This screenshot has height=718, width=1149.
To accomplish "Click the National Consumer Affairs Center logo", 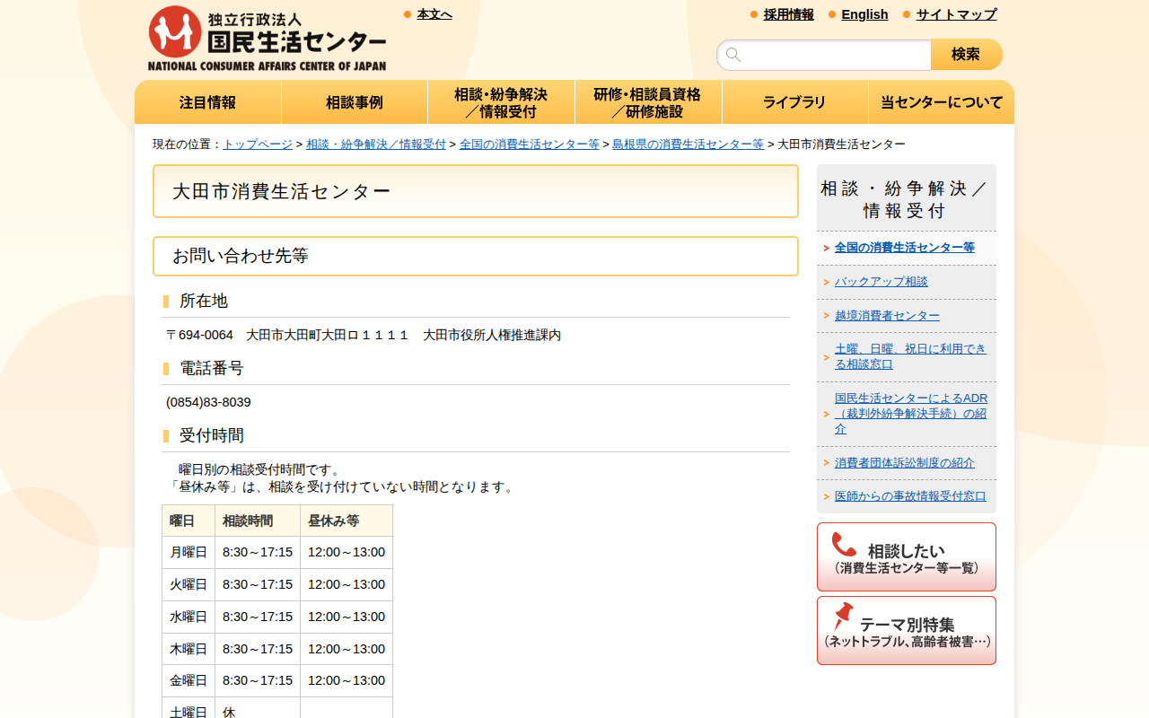I will click(x=267, y=39).
